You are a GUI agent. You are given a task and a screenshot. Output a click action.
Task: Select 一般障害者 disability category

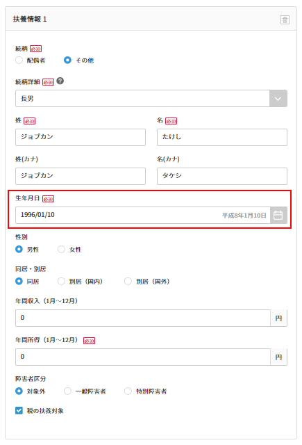[x=67, y=391]
